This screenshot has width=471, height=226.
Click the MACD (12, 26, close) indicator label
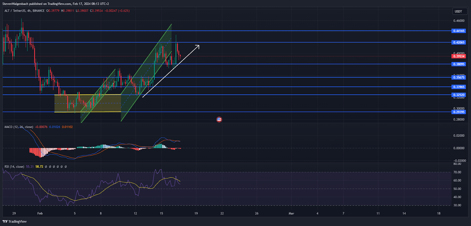coord(19,127)
